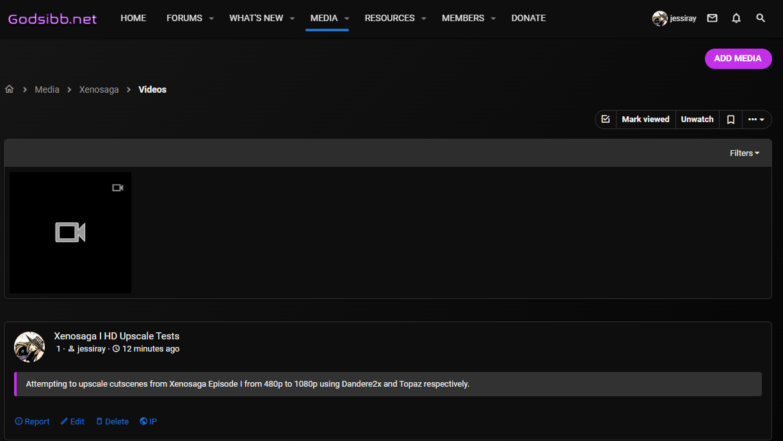This screenshot has width=783, height=441.
Task: Click the home breadcrumb icon
Action: coord(10,89)
